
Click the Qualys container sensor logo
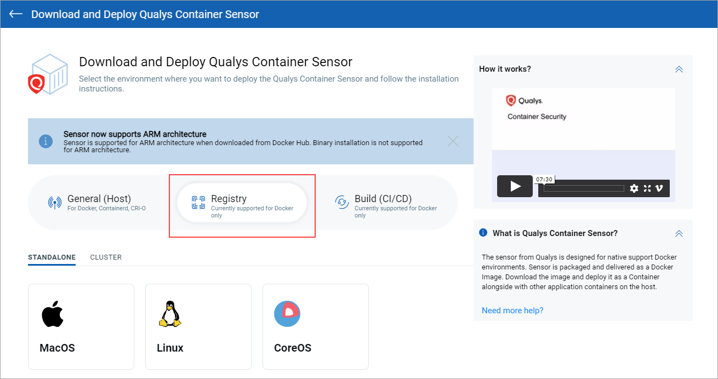(48, 74)
